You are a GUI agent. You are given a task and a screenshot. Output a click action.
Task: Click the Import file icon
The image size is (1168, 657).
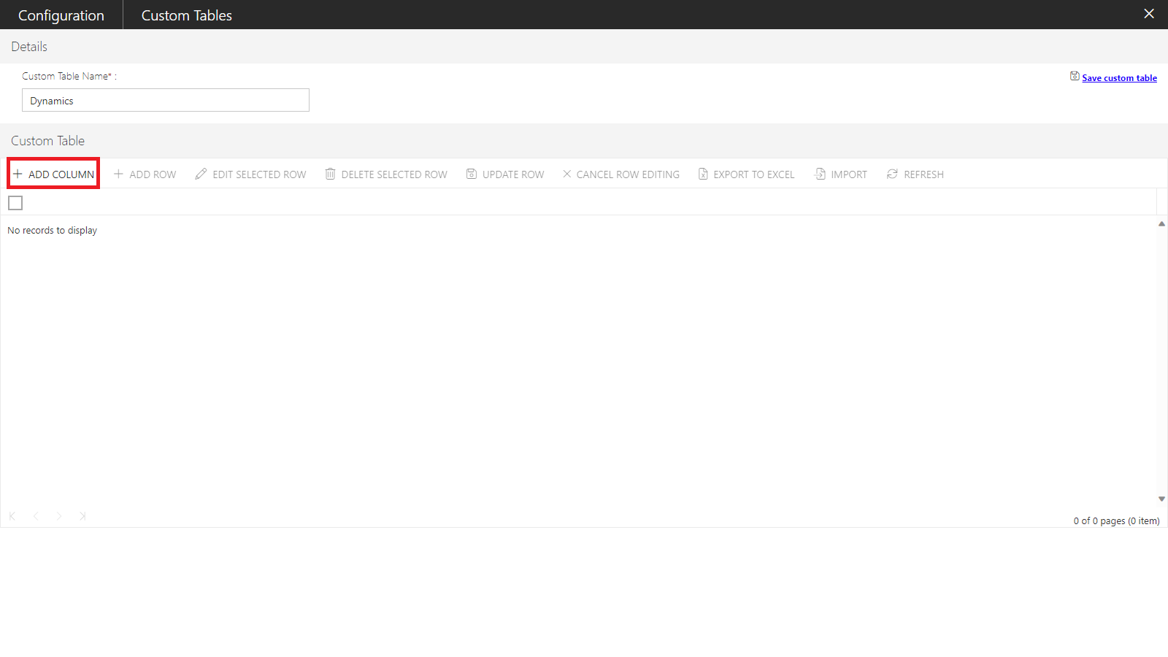coord(821,174)
